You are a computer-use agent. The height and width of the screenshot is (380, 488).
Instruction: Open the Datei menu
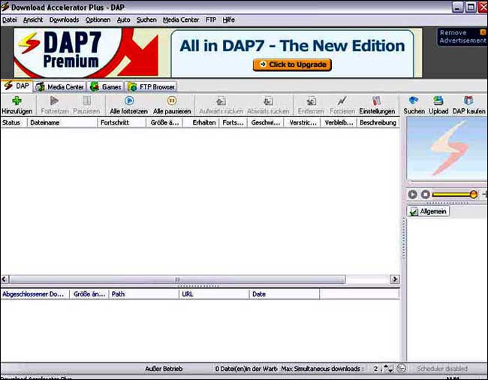pos(9,20)
